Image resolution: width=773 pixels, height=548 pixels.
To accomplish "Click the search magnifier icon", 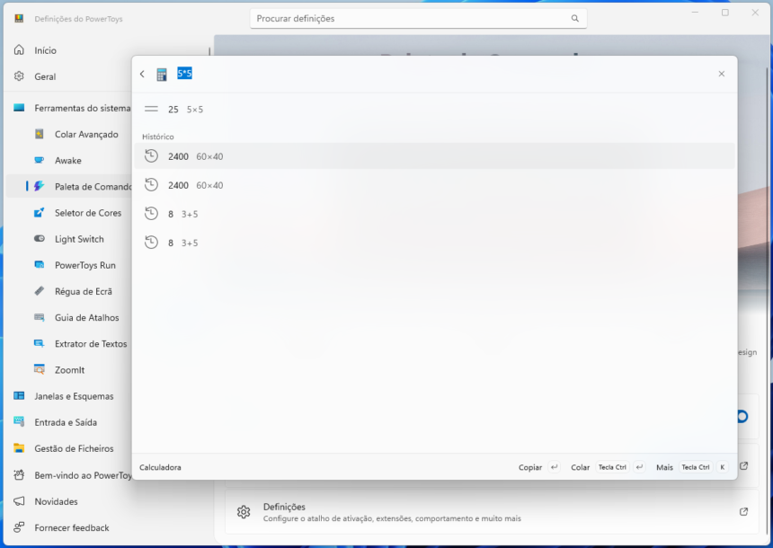I will [575, 18].
